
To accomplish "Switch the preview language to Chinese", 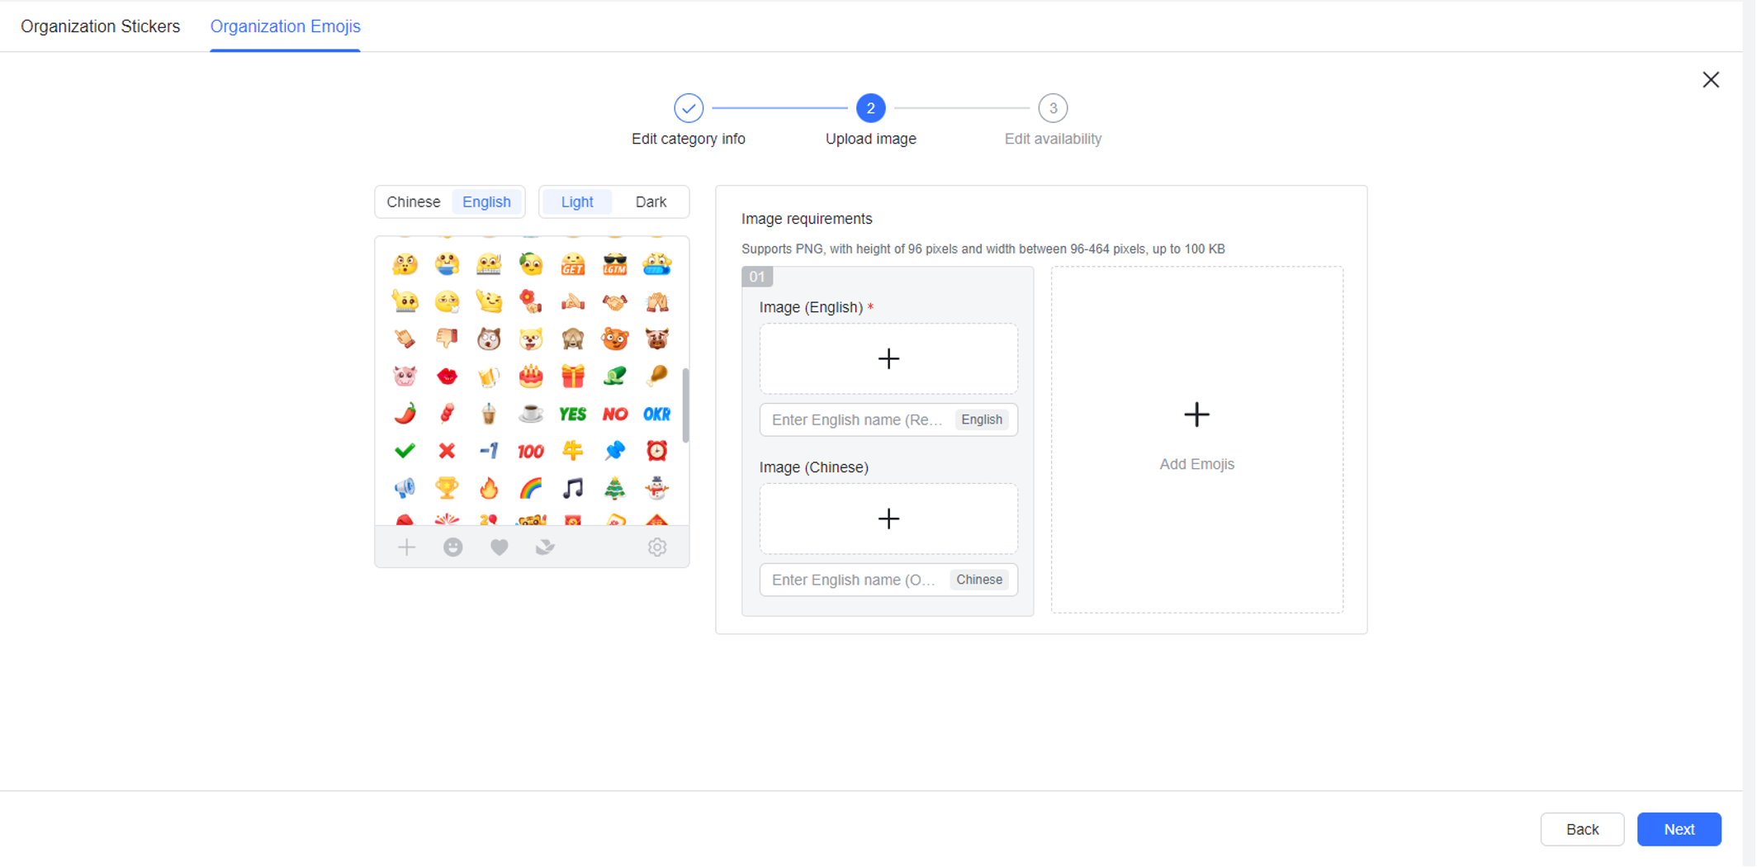I will pos(413,201).
